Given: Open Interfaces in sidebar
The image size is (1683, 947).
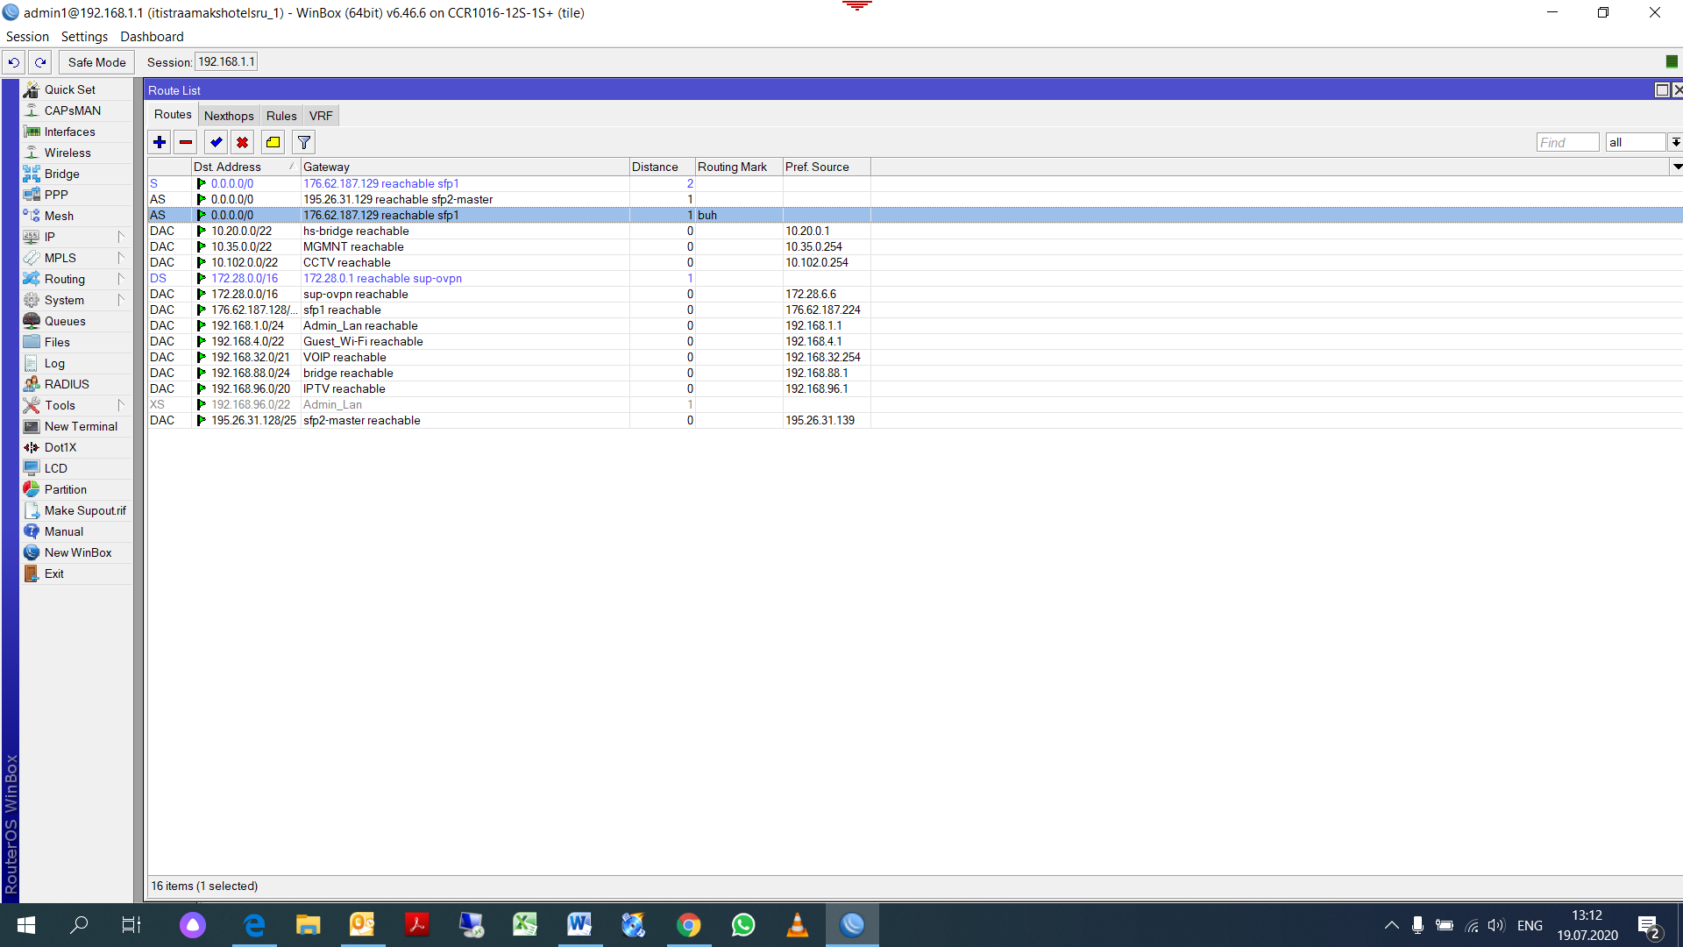Looking at the screenshot, I should point(76,132).
